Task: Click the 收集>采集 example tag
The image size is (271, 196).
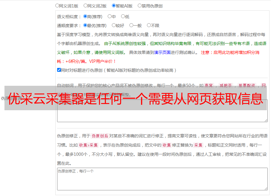Action: [88, 145]
